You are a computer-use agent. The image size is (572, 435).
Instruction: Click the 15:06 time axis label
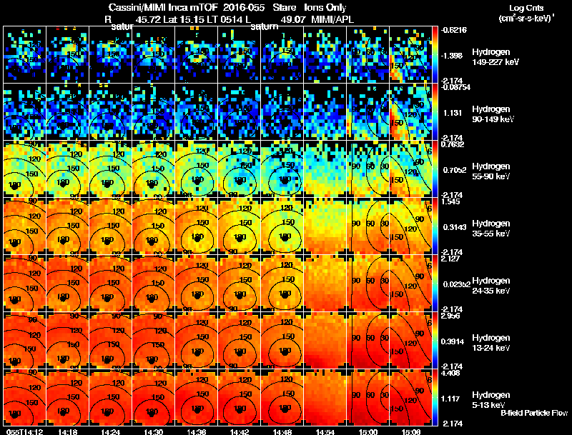[x=410, y=431]
